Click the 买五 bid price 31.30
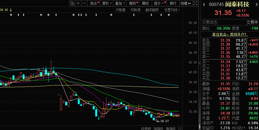This screenshot has width=259, height=130. pos(225,78)
